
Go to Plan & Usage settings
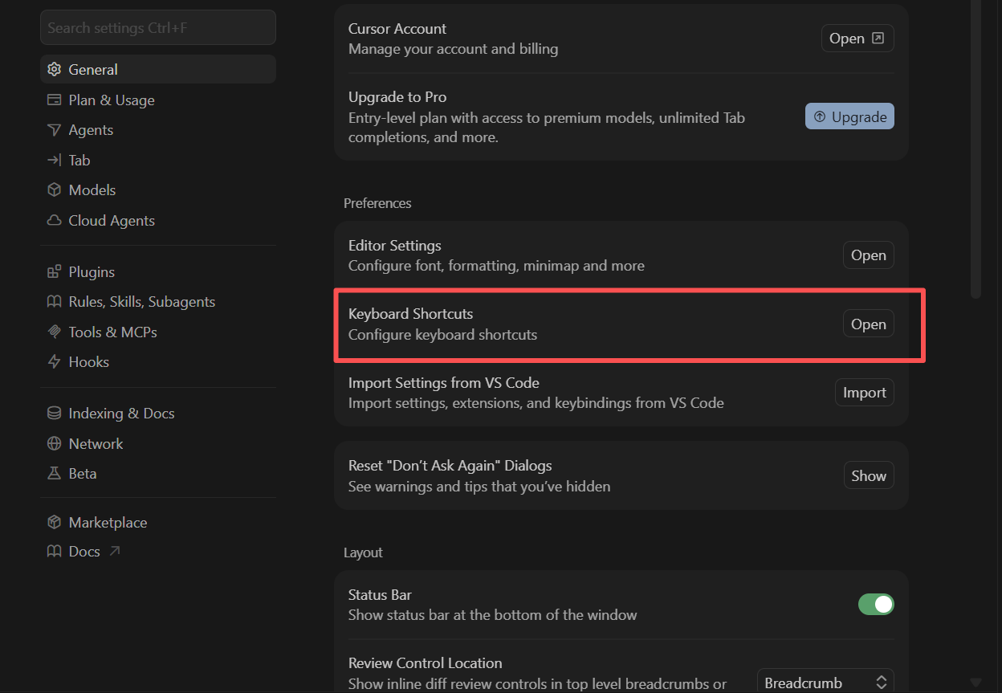point(158,100)
